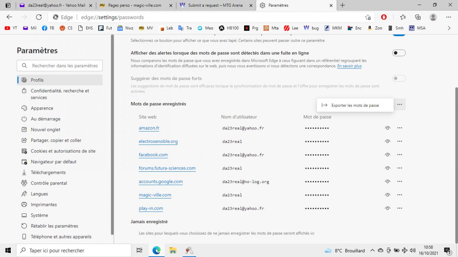Image resolution: width=458 pixels, height=257 pixels.
Task: Open the magic-ville.com link
Action: point(155,195)
